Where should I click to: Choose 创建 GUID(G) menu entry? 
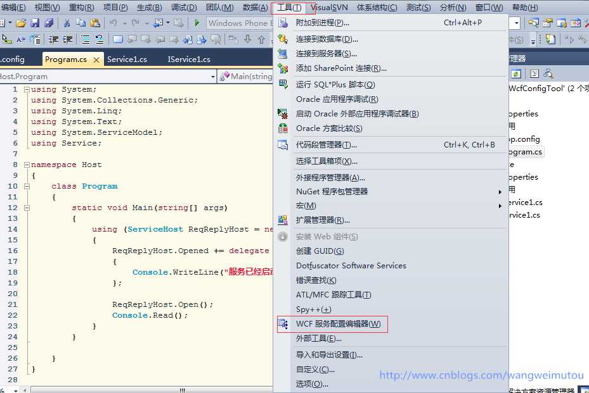[x=391, y=251]
